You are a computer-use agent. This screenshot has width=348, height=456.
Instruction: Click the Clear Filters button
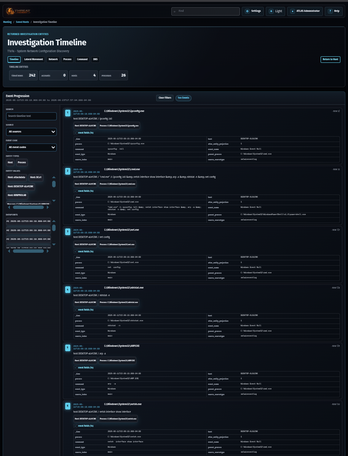pyautogui.click(x=165, y=98)
